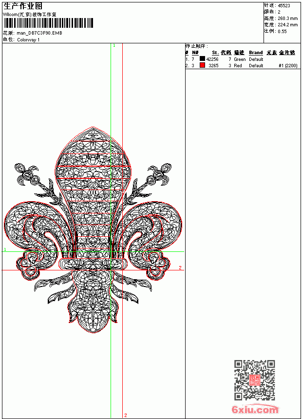This screenshot has width=302, height=419.
Task: Select the stitch count 42256 in row one
Action: click(x=212, y=59)
